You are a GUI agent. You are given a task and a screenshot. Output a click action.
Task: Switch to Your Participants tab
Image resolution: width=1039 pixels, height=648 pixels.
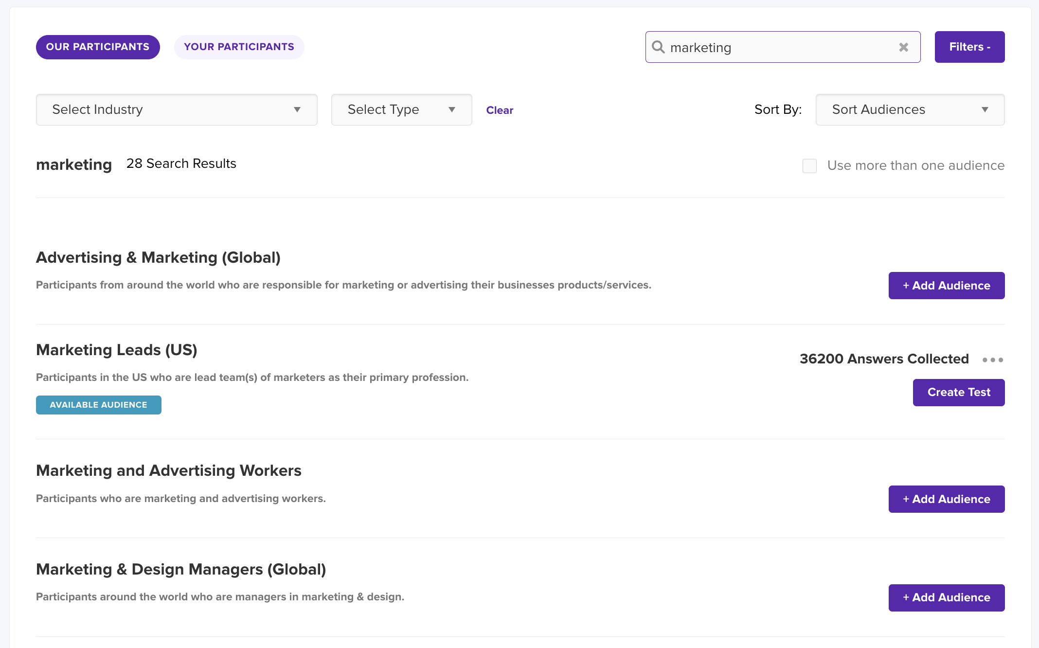(x=239, y=47)
